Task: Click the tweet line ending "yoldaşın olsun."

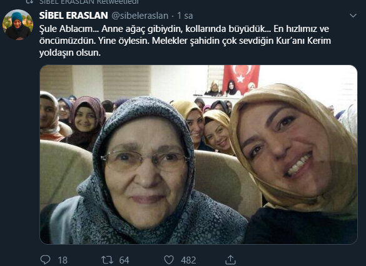Action: (70, 53)
